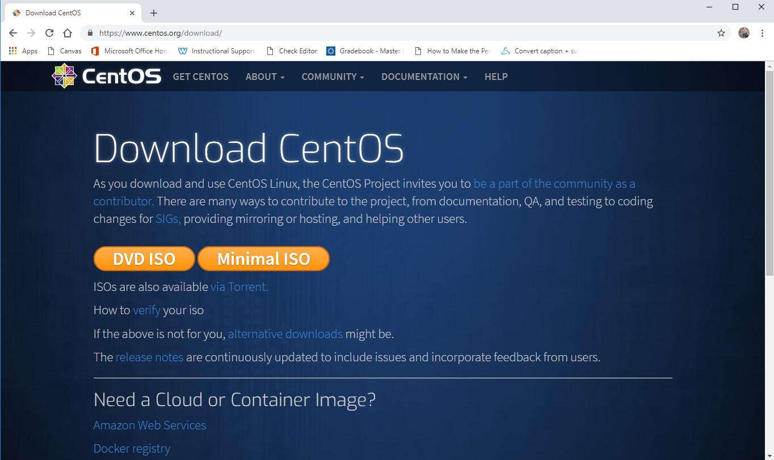The width and height of the screenshot is (774, 460).
Task: Click the Minimal ISO download button
Action: coord(263,259)
